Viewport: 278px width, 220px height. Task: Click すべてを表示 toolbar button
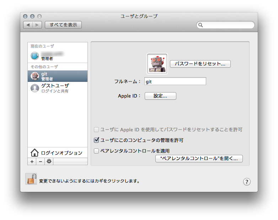coord(63,25)
